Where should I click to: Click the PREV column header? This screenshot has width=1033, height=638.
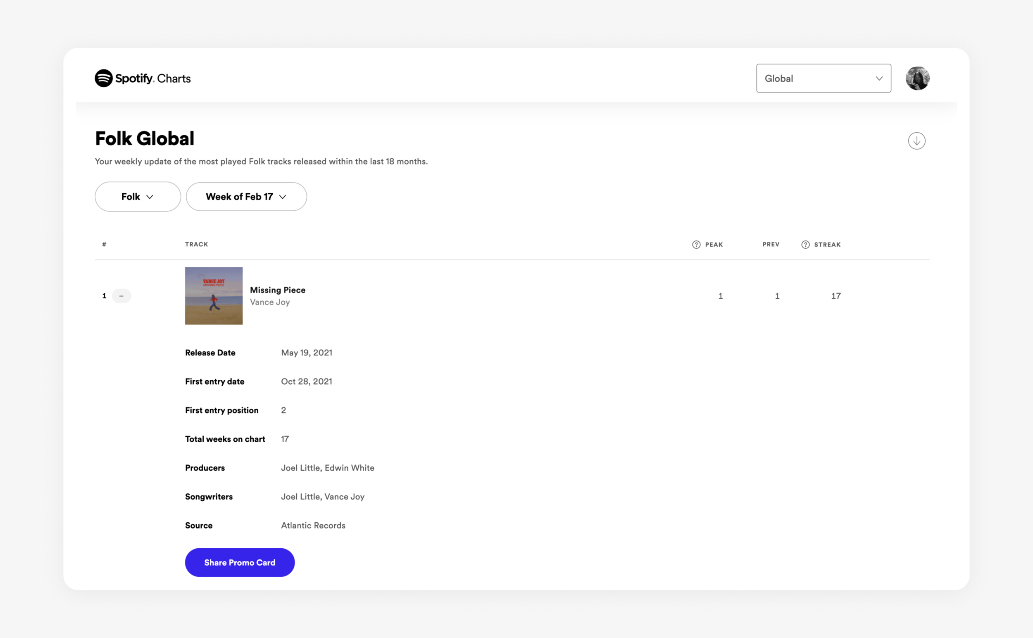pos(771,244)
